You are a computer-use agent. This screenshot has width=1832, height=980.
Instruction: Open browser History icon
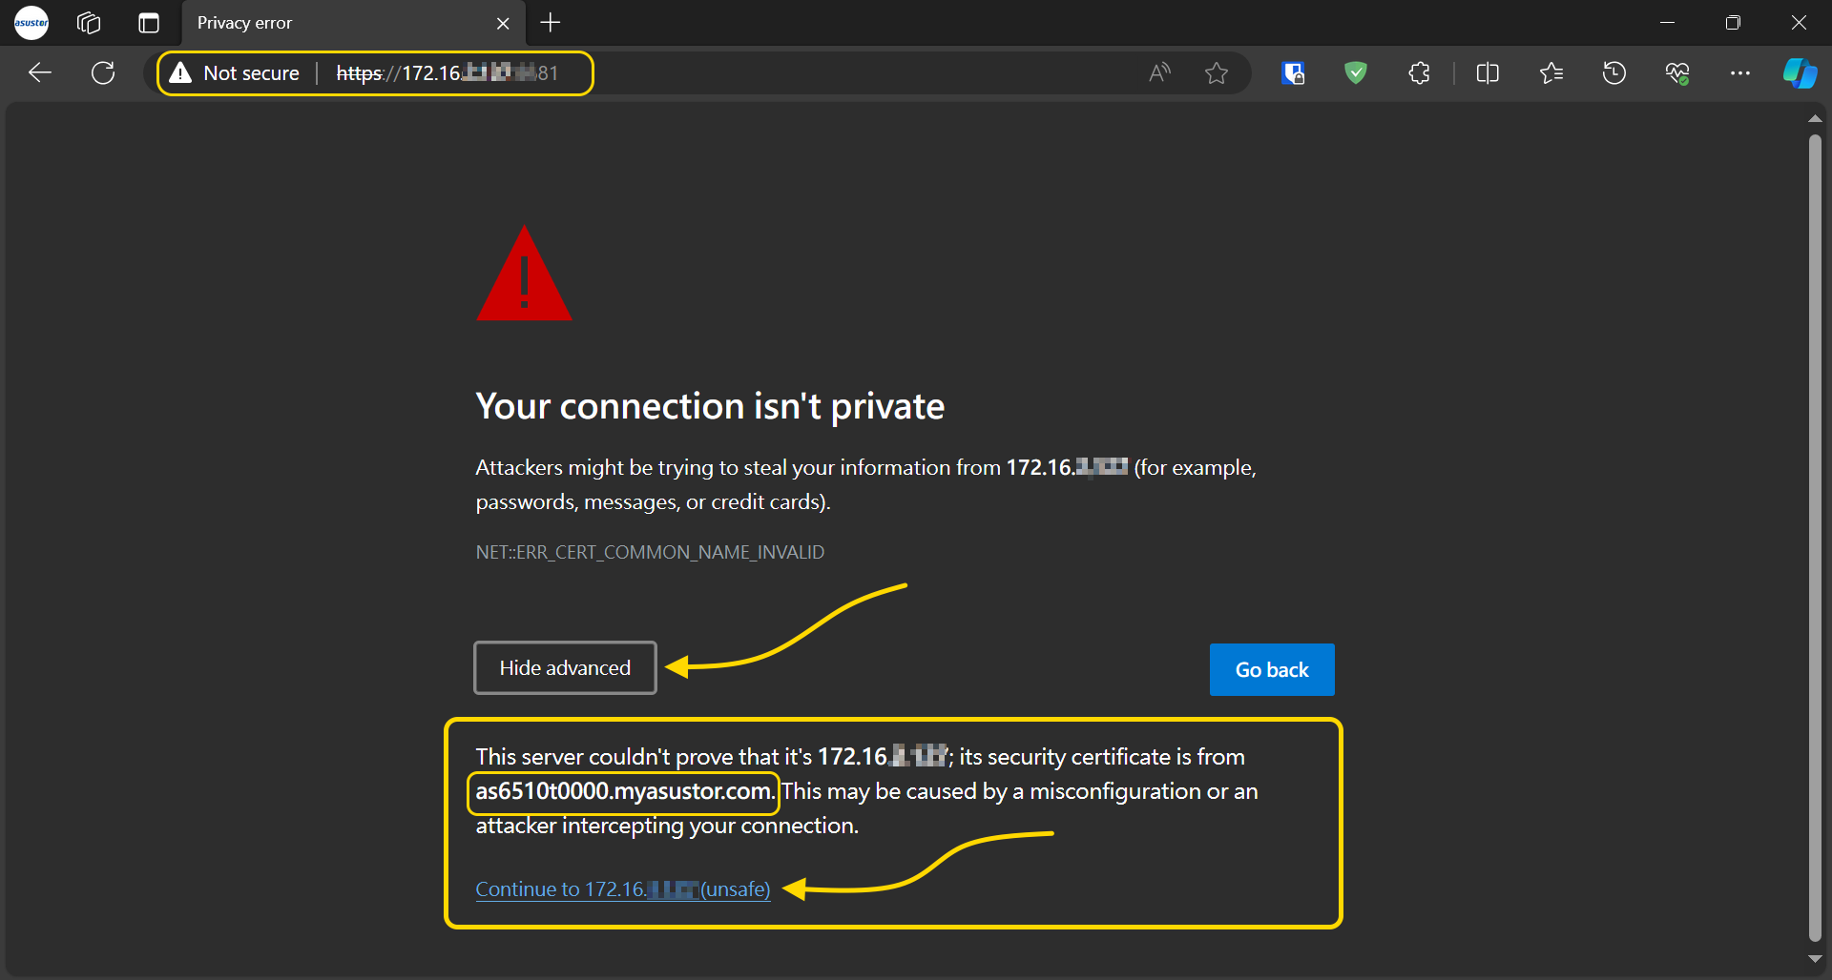pos(1614,72)
